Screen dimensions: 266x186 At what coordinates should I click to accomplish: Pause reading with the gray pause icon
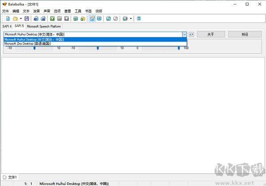coord(59,19)
